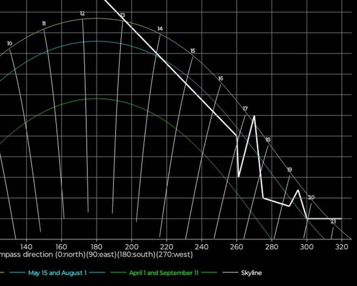Hide the Skyline series via its legend

[x=251, y=273]
